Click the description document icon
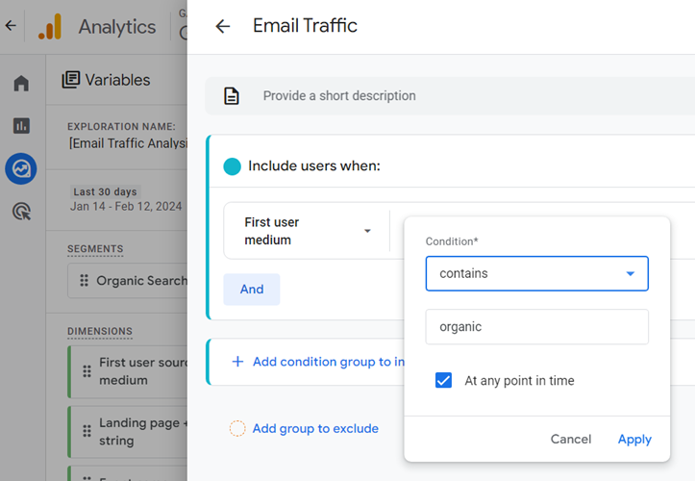 (232, 96)
